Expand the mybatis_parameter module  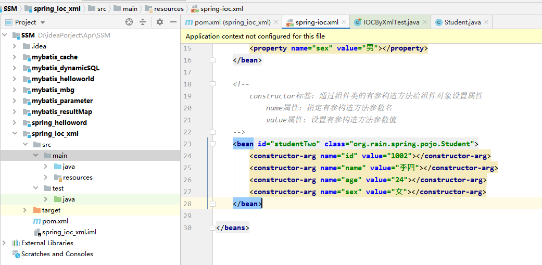[x=14, y=101]
